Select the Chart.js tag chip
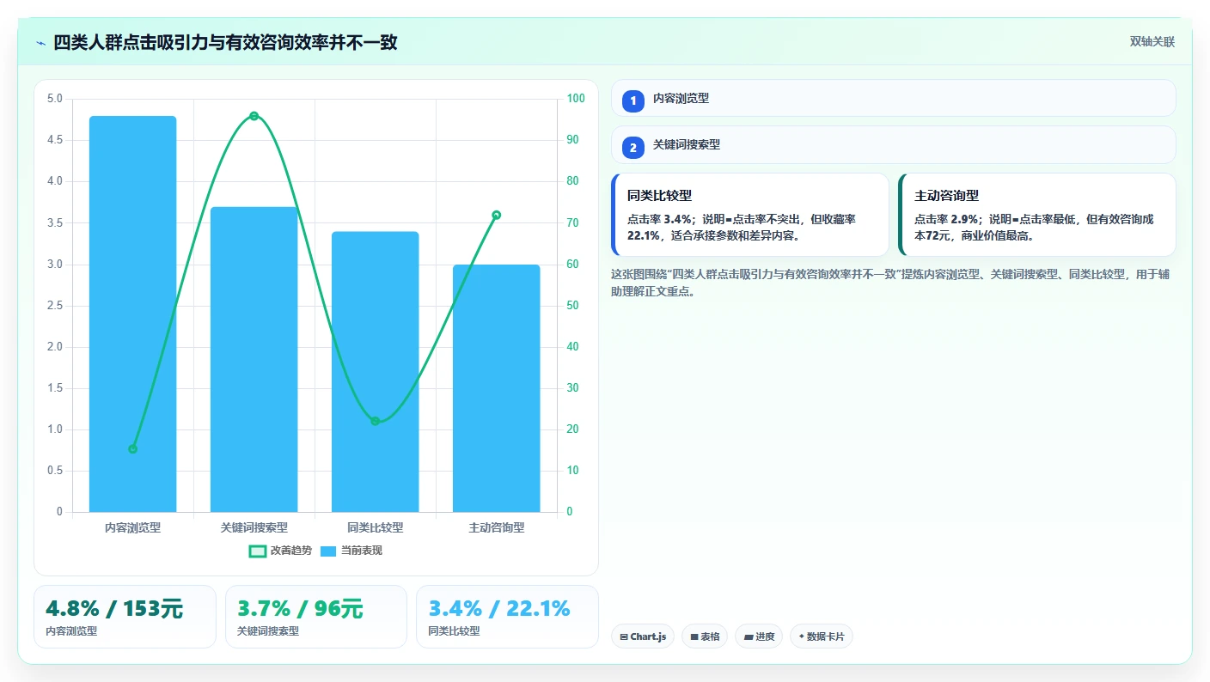 (x=643, y=636)
